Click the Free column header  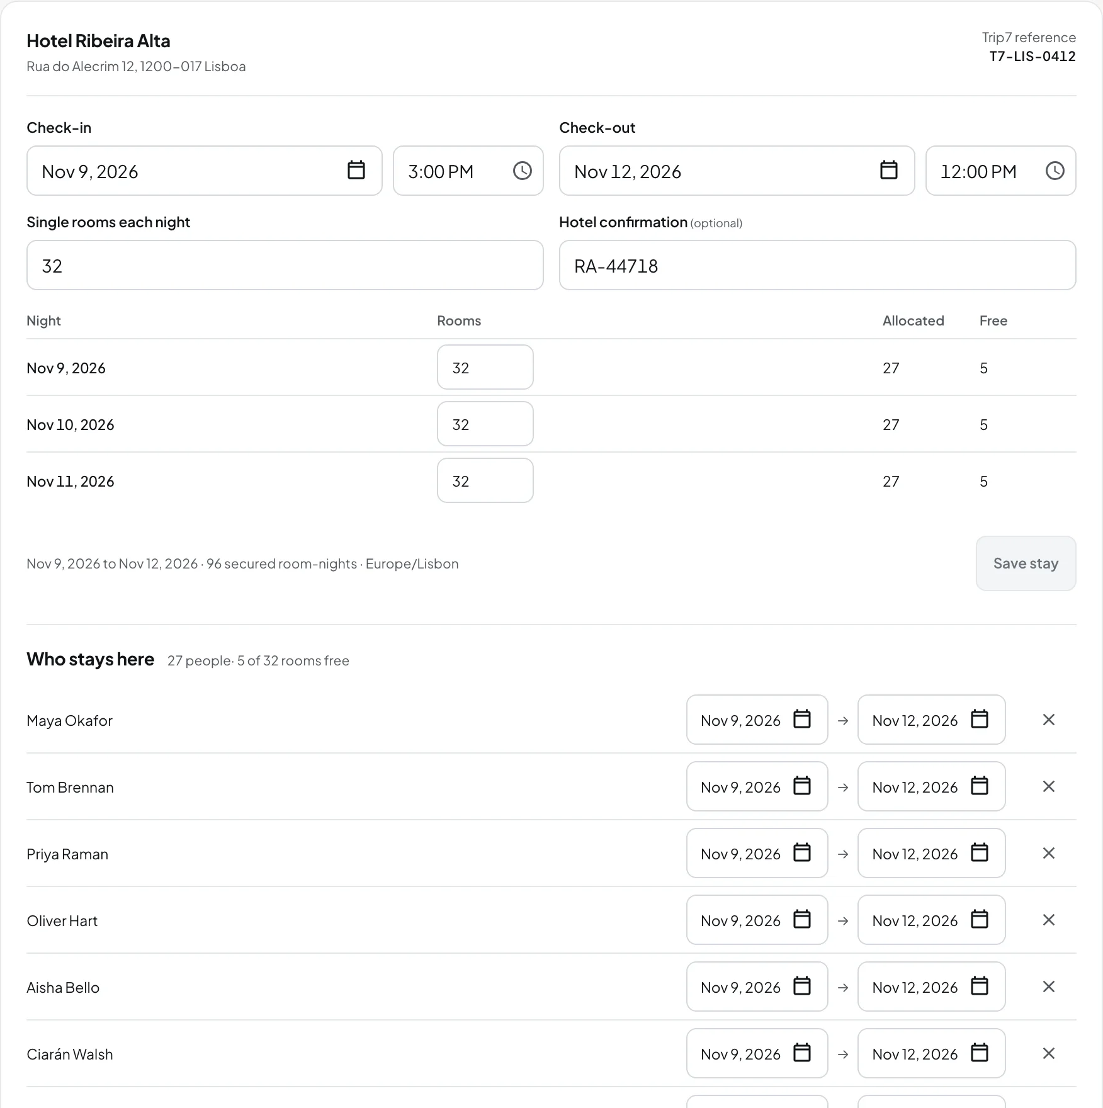993,321
